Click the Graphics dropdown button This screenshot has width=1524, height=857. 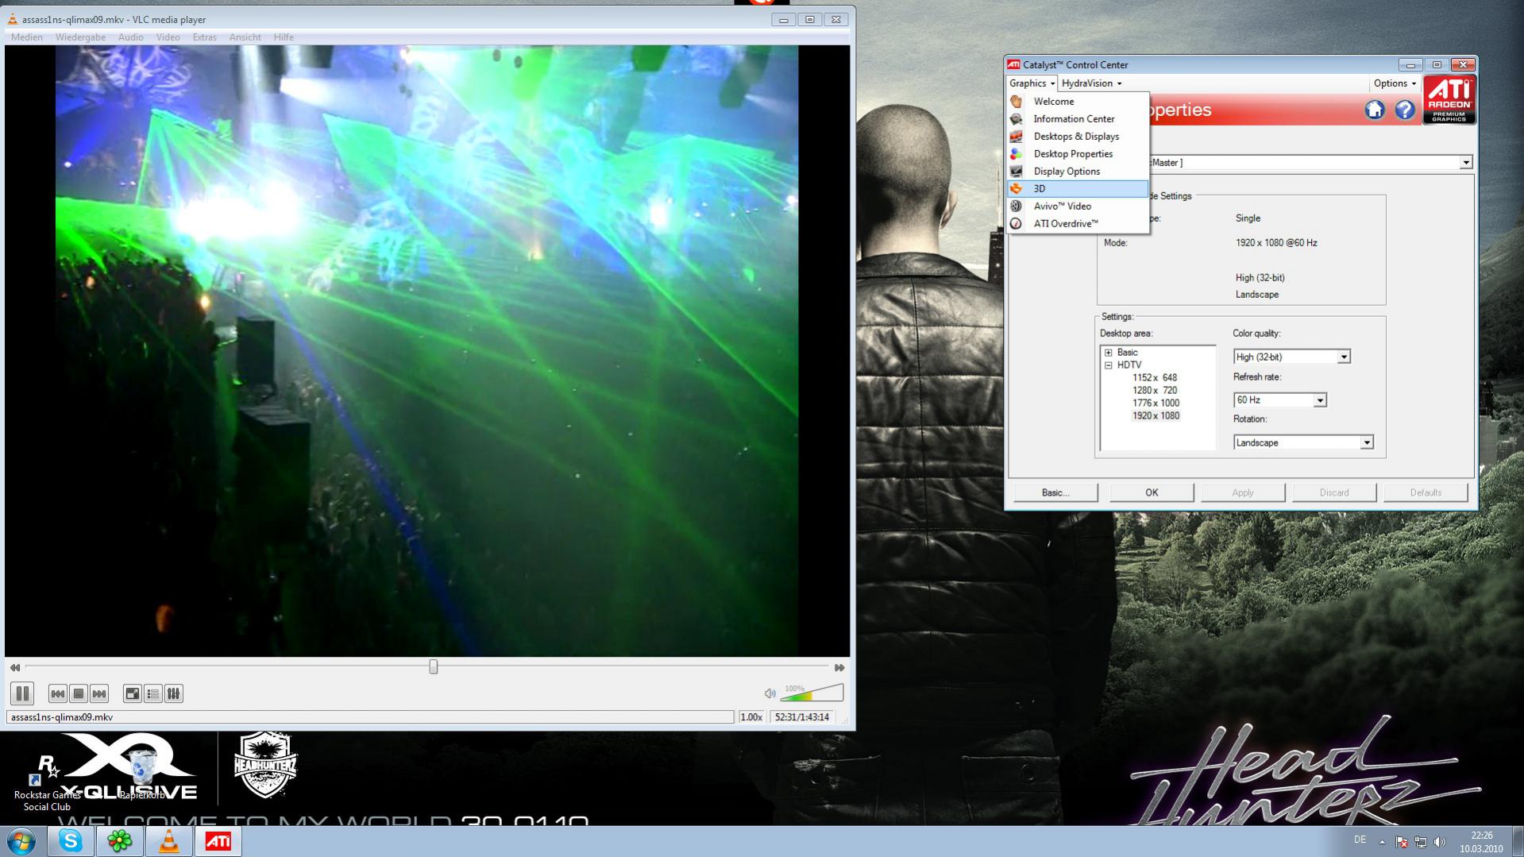(1032, 83)
